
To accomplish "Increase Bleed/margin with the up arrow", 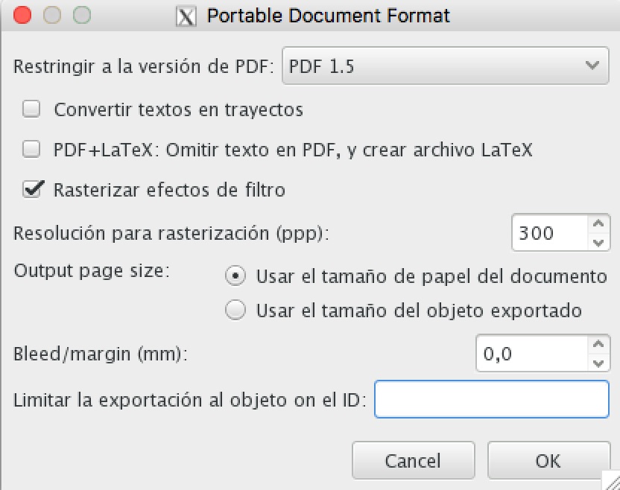I will tap(596, 345).
